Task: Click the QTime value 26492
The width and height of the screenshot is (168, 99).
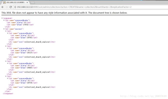Action: 29,68
